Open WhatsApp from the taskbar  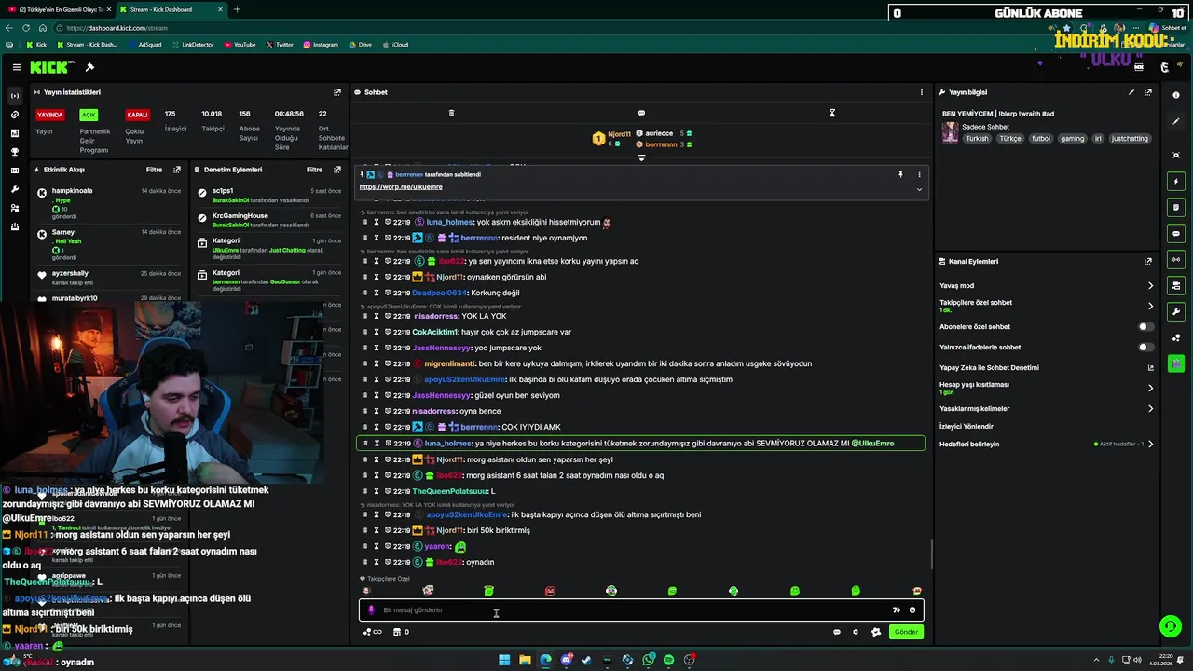click(648, 660)
